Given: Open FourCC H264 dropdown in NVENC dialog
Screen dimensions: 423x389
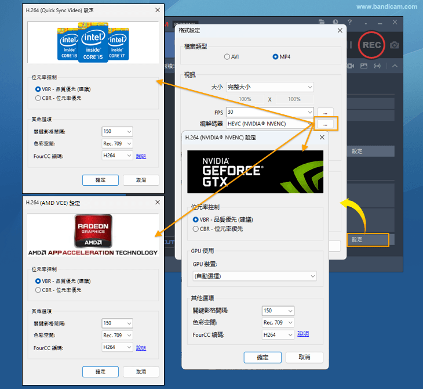Looking at the screenshot, I should coord(278,334).
